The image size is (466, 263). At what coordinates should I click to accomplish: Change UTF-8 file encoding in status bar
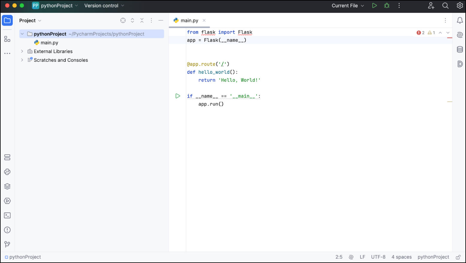[x=378, y=257]
